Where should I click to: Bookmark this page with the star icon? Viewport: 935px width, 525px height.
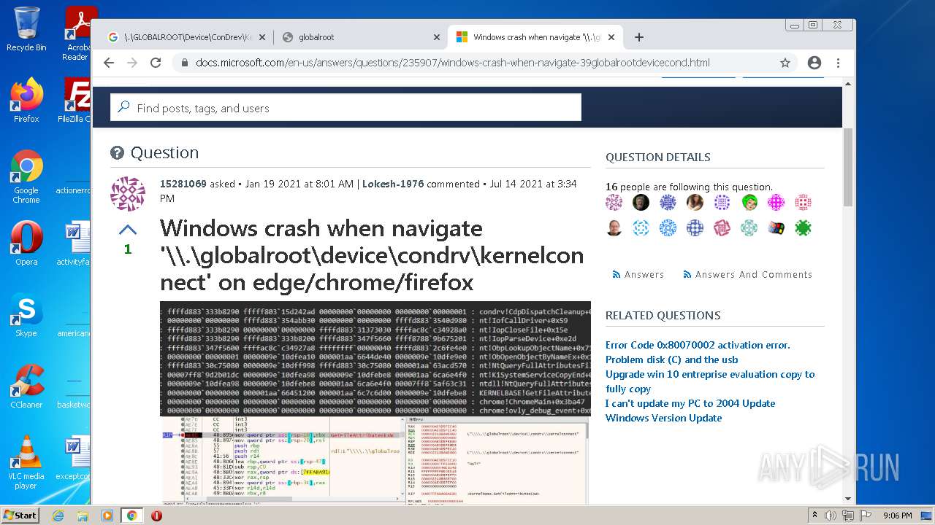785,63
